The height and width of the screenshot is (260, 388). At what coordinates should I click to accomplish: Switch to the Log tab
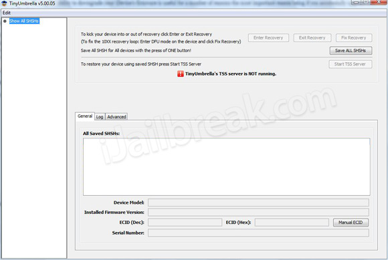[x=100, y=117]
